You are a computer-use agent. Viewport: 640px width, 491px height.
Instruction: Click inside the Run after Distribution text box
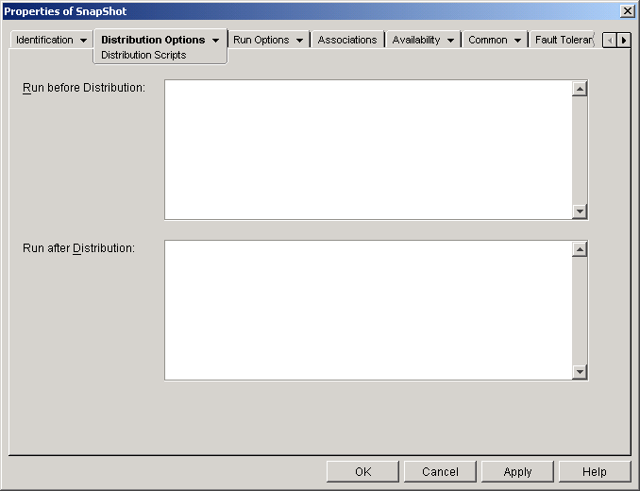(368, 311)
